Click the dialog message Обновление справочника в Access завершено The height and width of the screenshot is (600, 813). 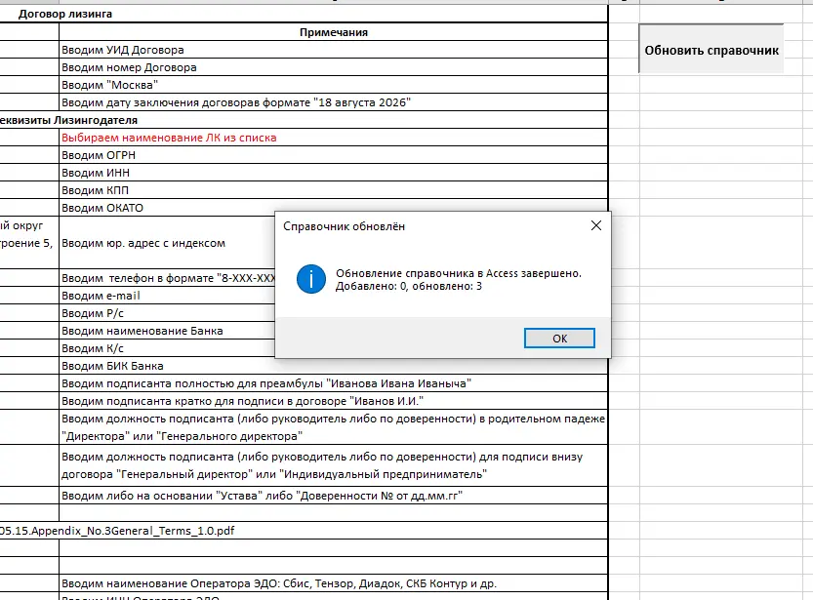(x=459, y=273)
